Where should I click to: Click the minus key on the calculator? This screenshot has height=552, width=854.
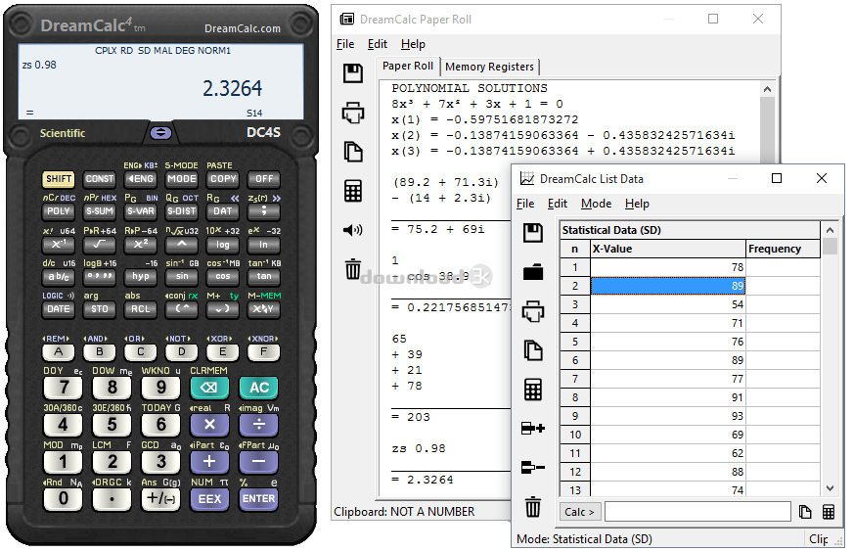(x=258, y=462)
